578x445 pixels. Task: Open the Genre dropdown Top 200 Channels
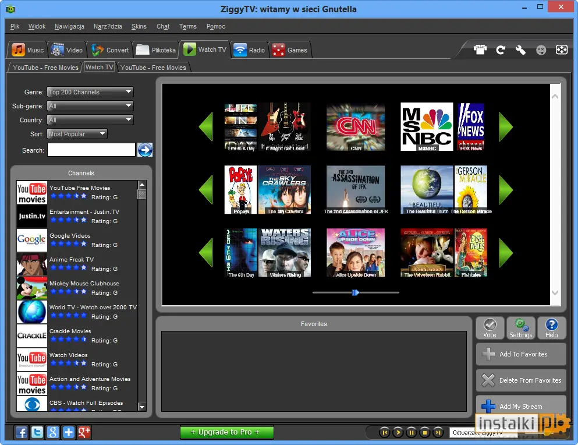[90, 92]
